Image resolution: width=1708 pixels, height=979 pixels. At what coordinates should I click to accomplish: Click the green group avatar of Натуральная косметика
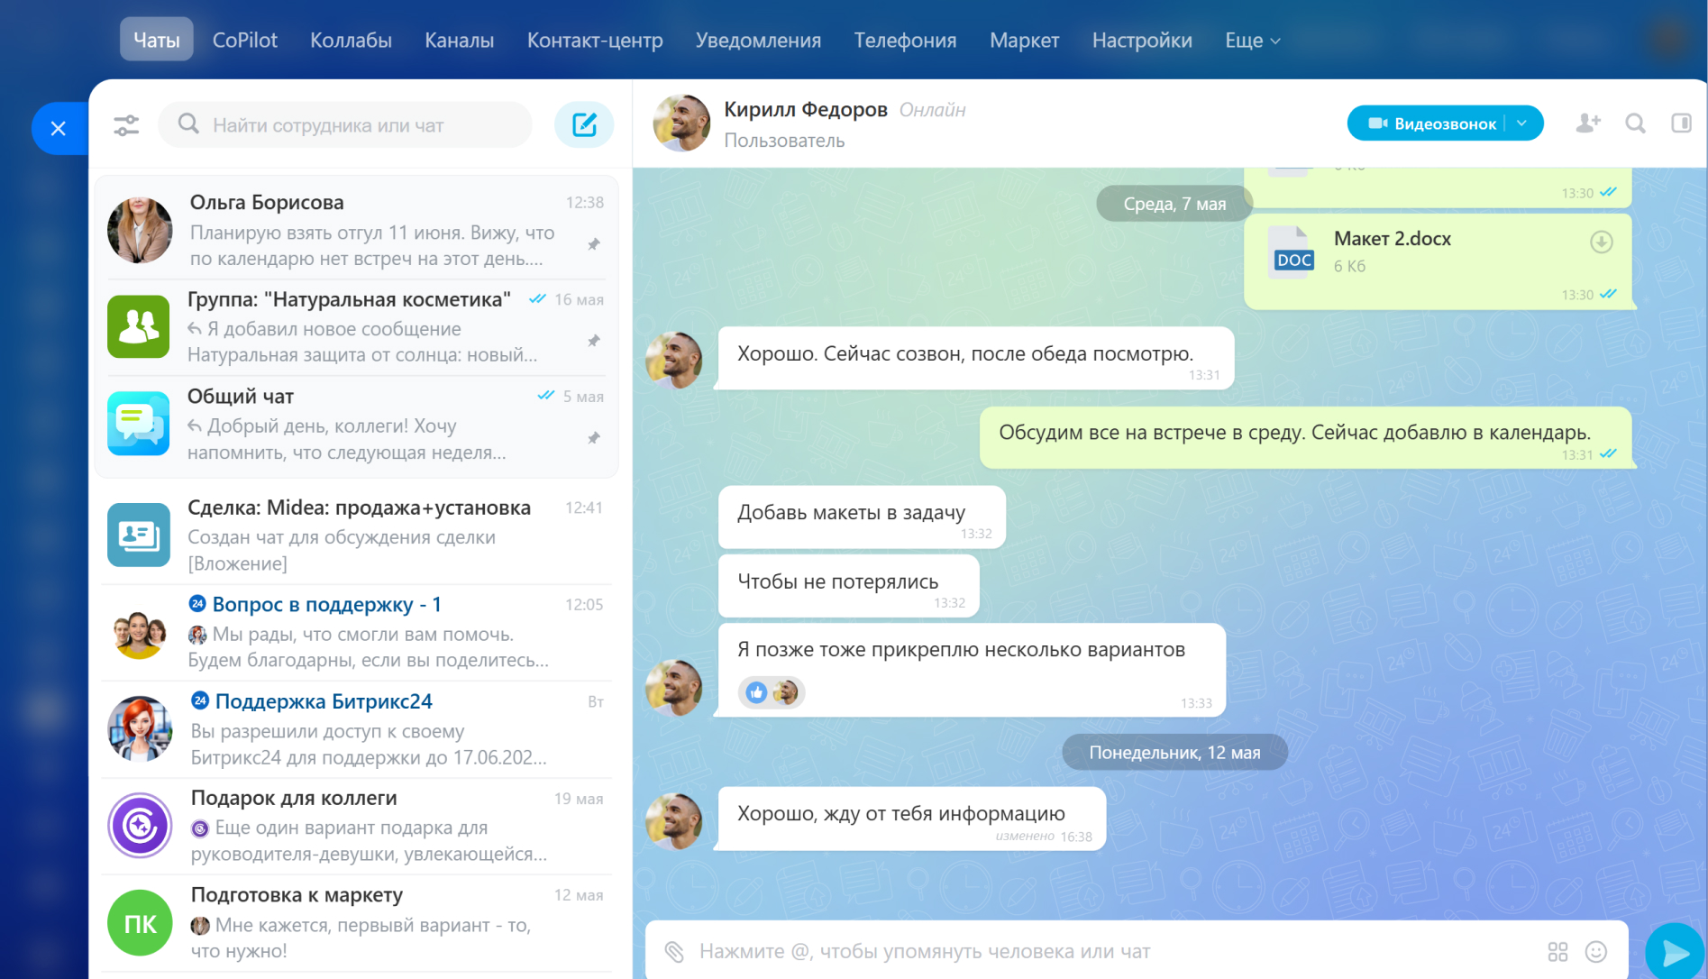coord(139,326)
